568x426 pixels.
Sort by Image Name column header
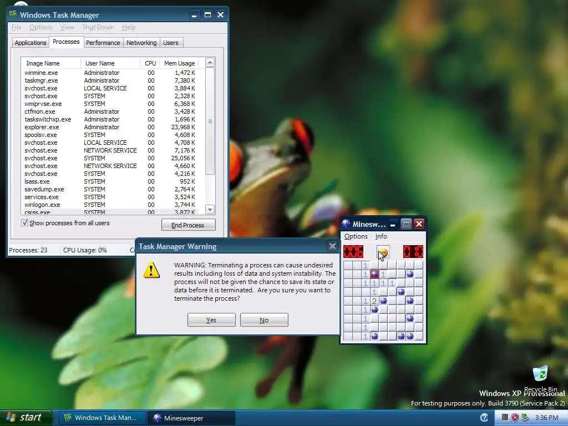[51, 63]
